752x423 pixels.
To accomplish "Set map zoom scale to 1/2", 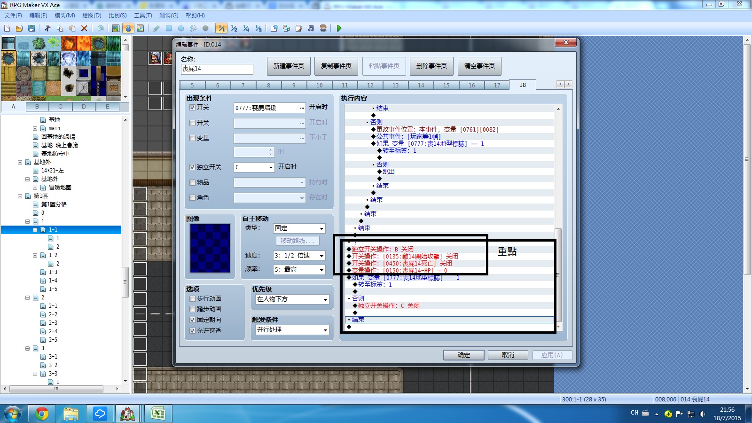I will click(234, 28).
